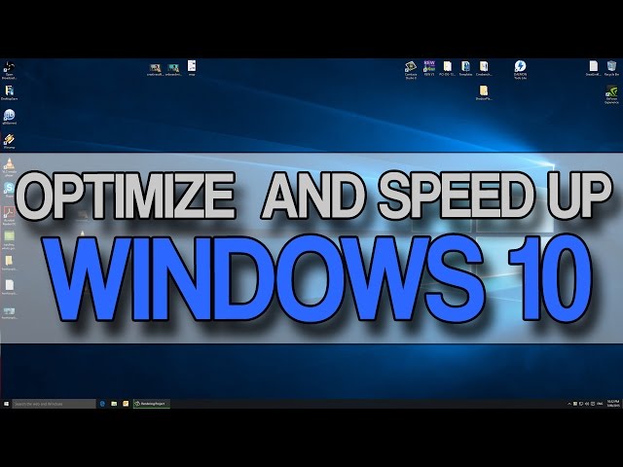Open the qBittorrent desktop shortcut
Image resolution: width=623 pixels, height=467 pixels.
pos(9,117)
